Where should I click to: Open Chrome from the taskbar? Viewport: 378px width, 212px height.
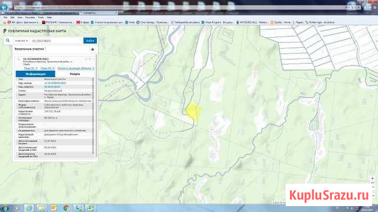click(66, 208)
